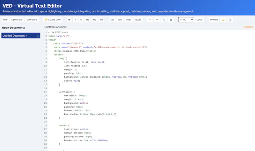Place cursor on <!DOCTYPE html> line
The image size is (255, 151).
[58, 32]
